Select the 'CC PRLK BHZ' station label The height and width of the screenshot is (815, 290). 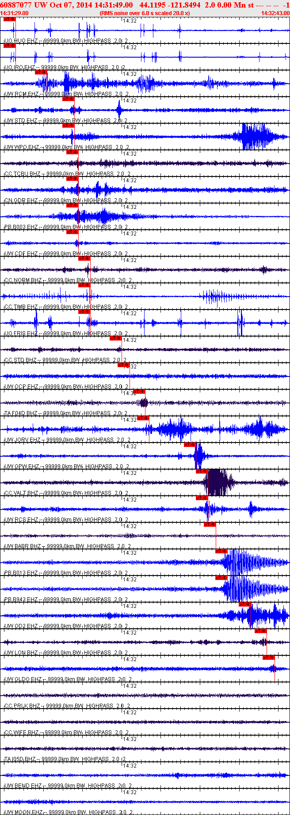23,706
